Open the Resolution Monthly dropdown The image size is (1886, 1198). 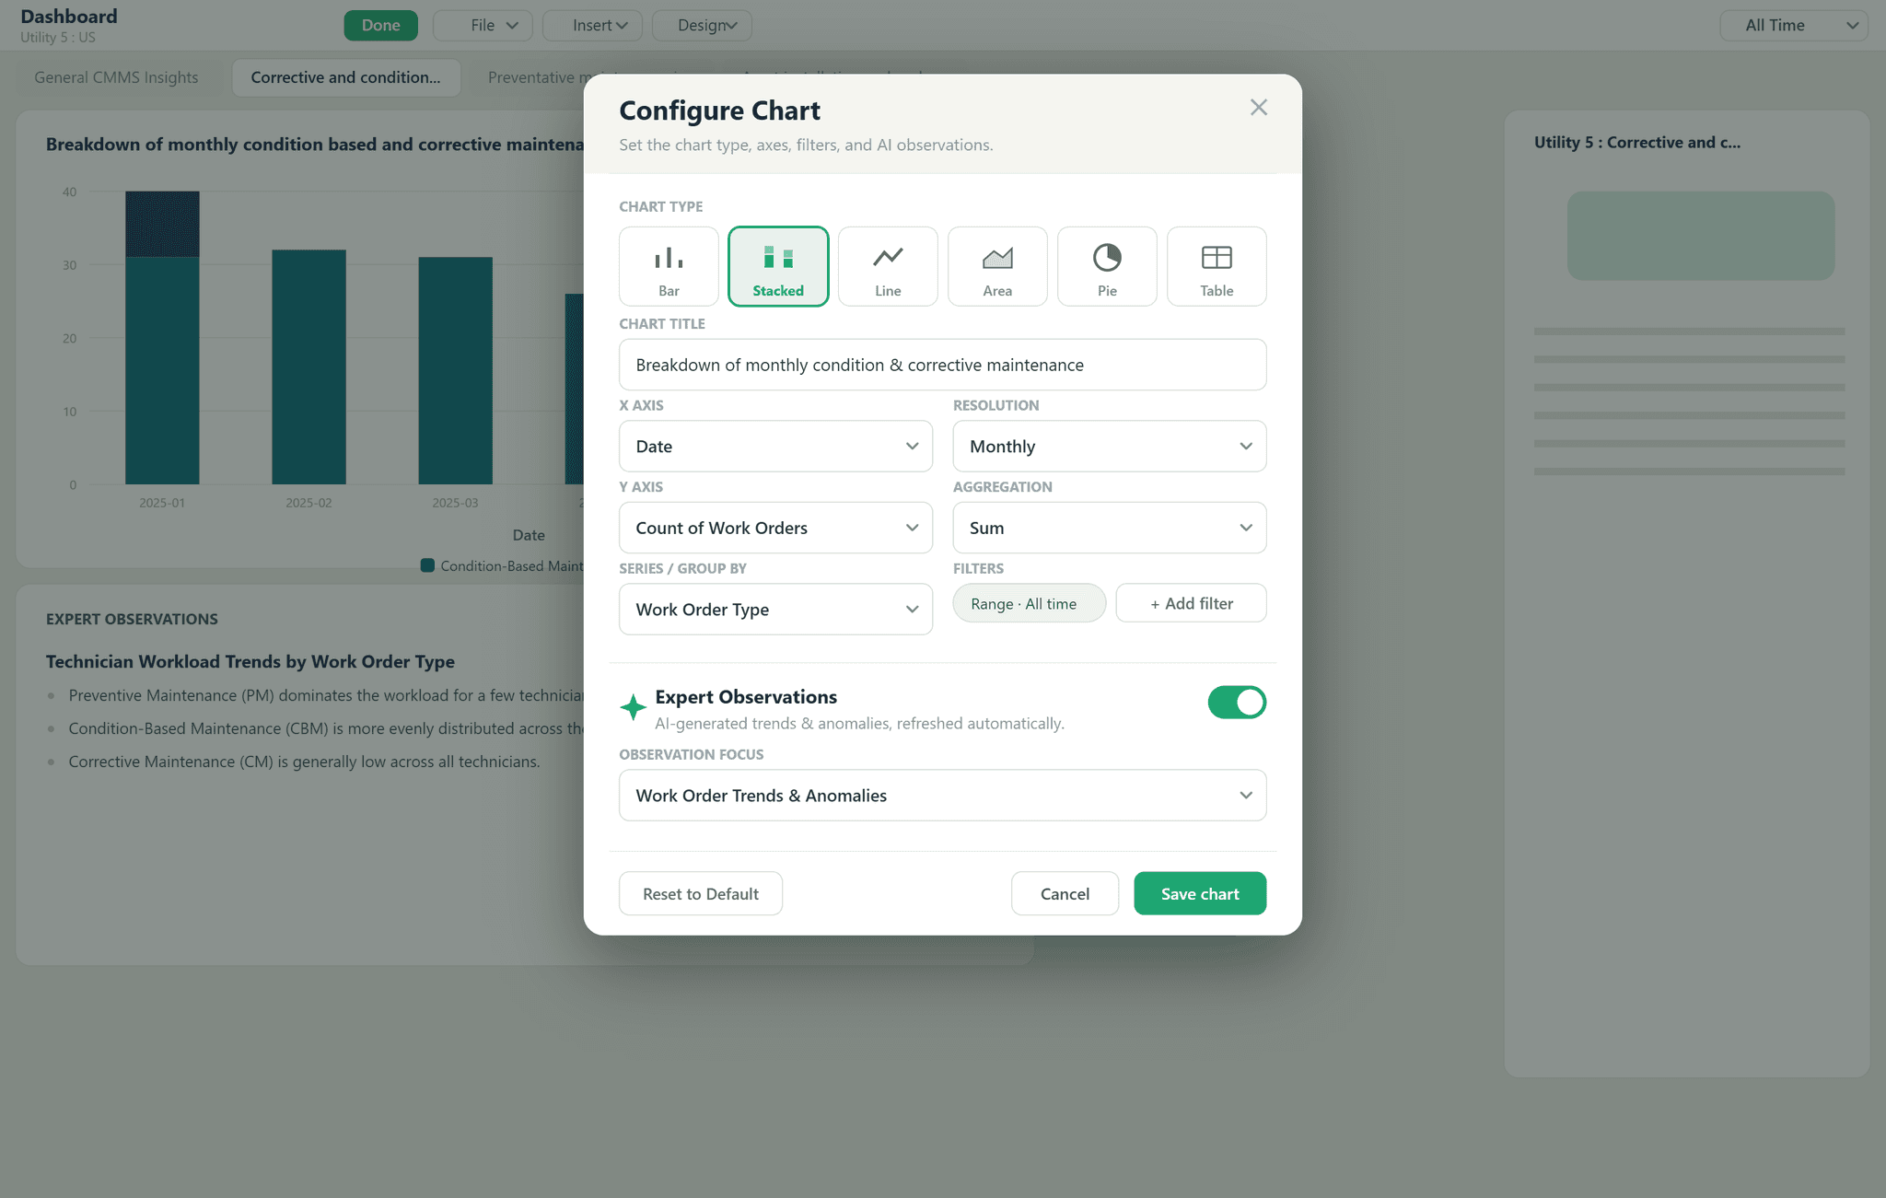pyautogui.click(x=1110, y=447)
